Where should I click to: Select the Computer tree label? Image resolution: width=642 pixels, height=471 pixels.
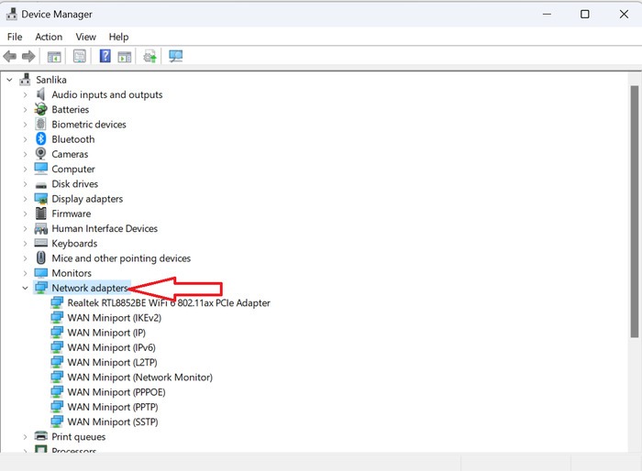point(73,169)
